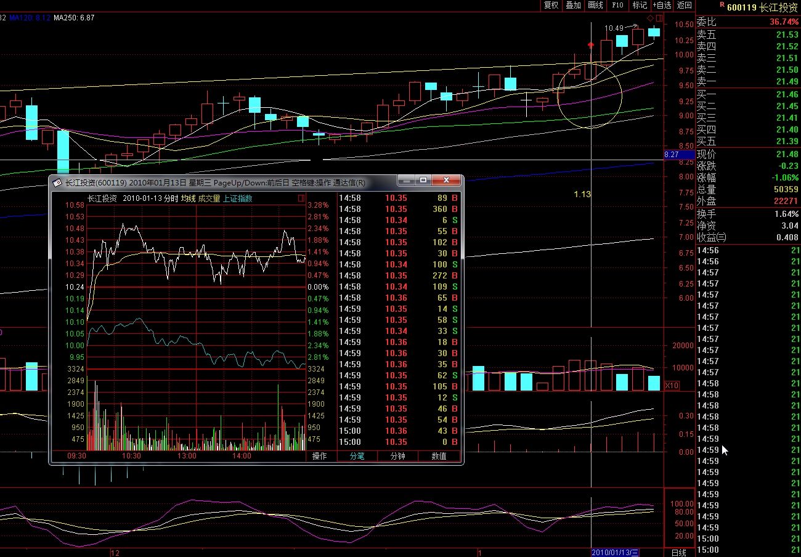Click the panel layout icon beside the diamond
The image size is (801, 557).
659,18
